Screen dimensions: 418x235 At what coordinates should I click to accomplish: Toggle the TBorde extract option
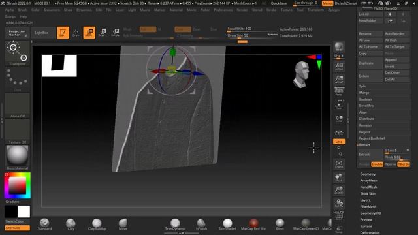tap(404, 164)
